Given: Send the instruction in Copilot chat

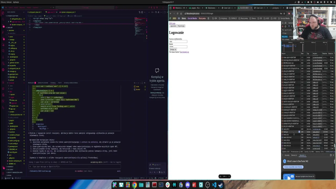Looking at the screenshot, I should coord(164,172).
